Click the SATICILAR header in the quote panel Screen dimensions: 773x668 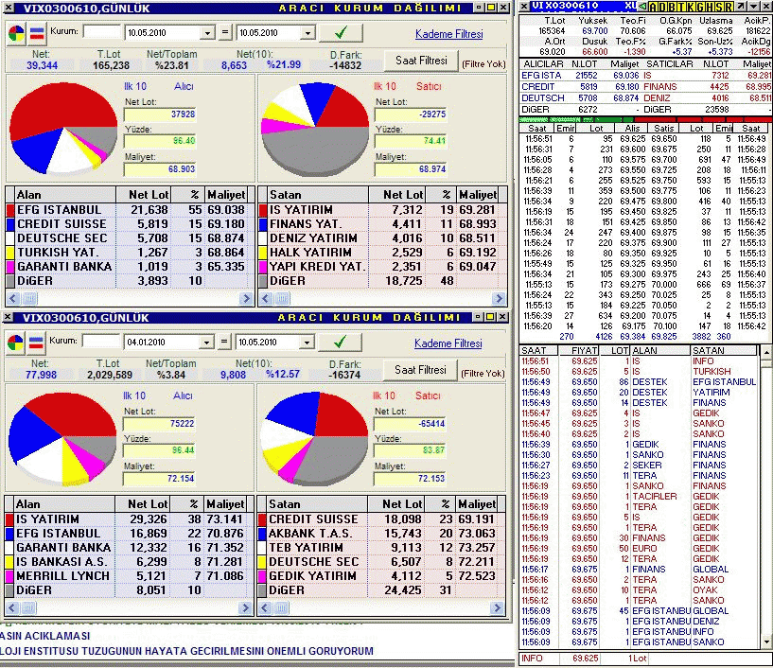coord(670,64)
